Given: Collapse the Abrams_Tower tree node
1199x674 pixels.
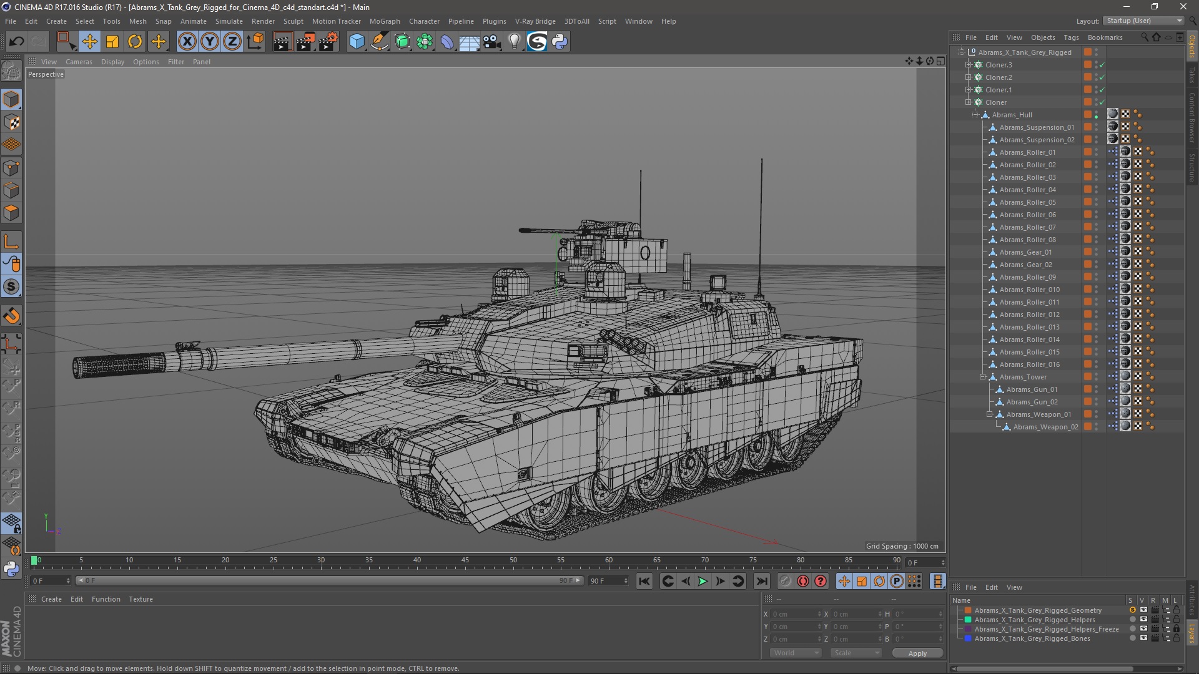Looking at the screenshot, I should 982,377.
